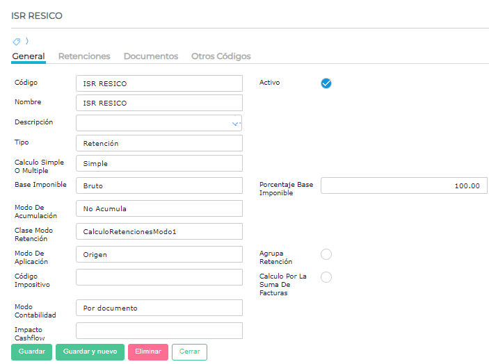
Task: Close the form with the Cerrar button
Action: click(x=189, y=351)
